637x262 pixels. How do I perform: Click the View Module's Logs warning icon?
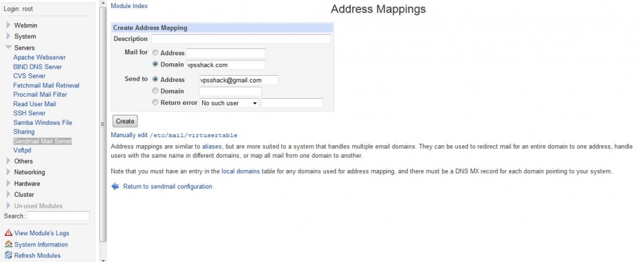tap(8, 233)
